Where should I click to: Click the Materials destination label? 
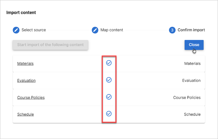point(192,63)
